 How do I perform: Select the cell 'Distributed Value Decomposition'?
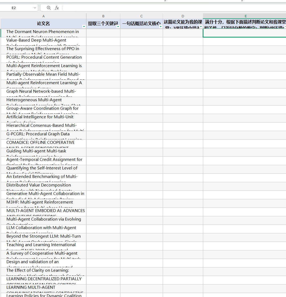[x=43, y=186]
